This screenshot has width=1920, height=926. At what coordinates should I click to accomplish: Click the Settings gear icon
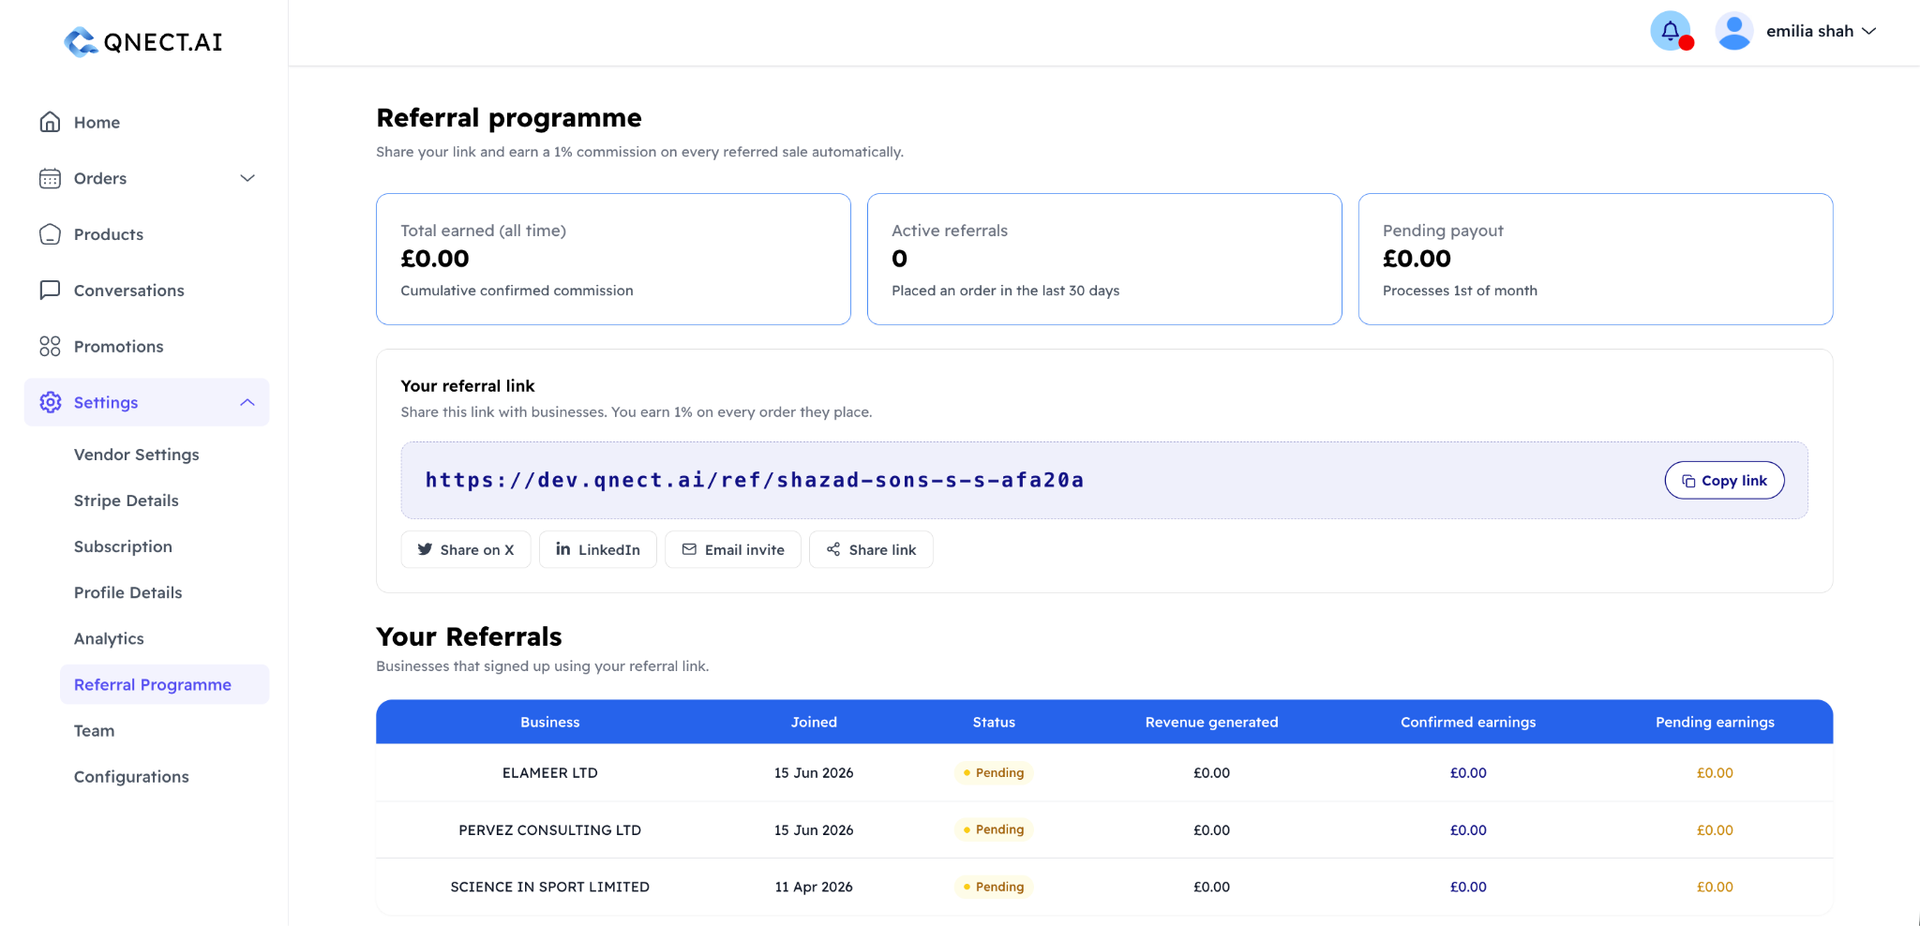50,402
